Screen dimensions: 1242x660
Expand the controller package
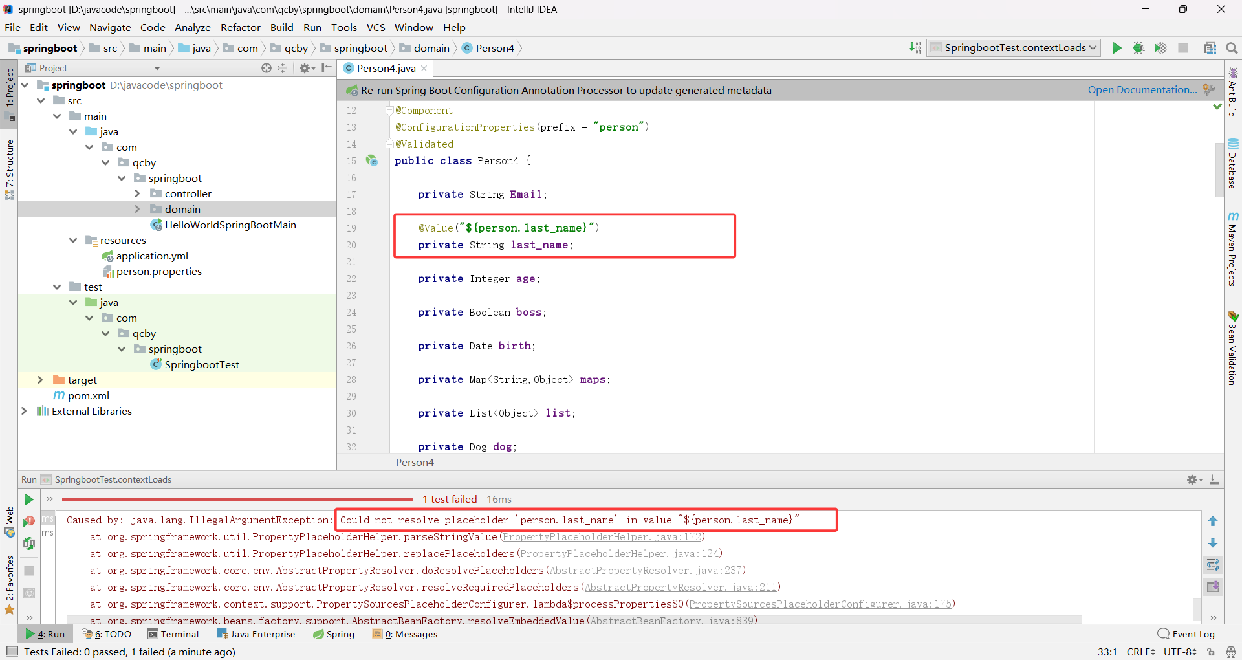[x=137, y=193]
